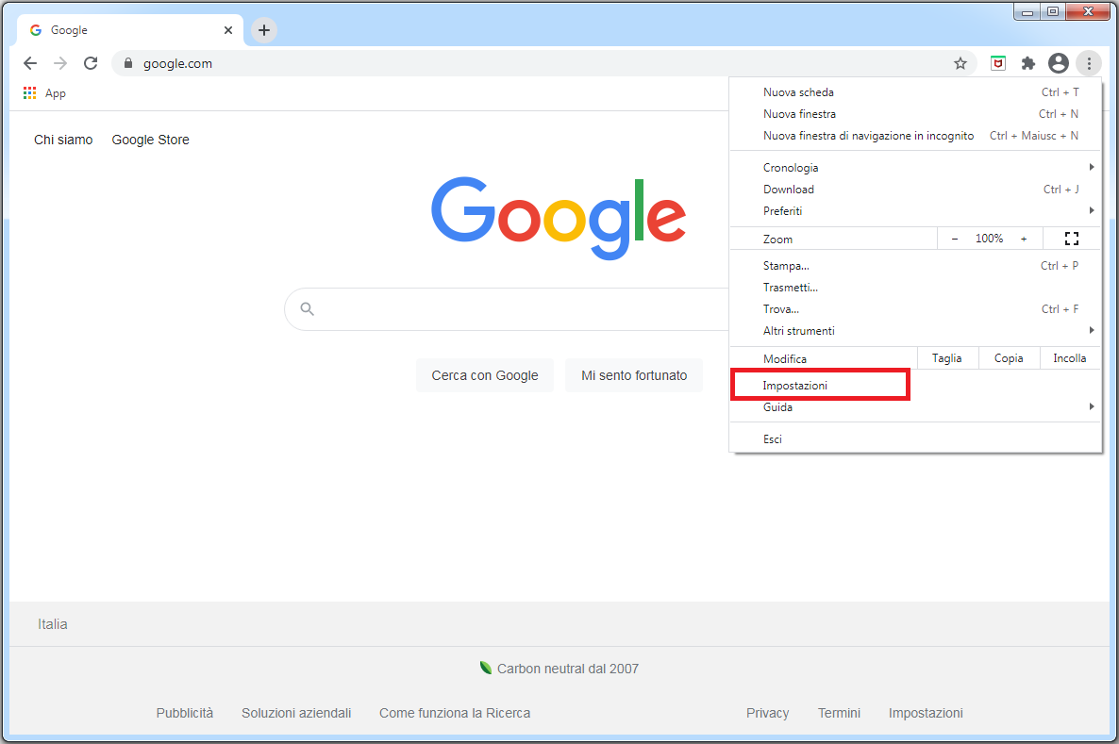Click the magnifier icon in the search box
Image resolution: width=1119 pixels, height=744 pixels.
click(307, 309)
